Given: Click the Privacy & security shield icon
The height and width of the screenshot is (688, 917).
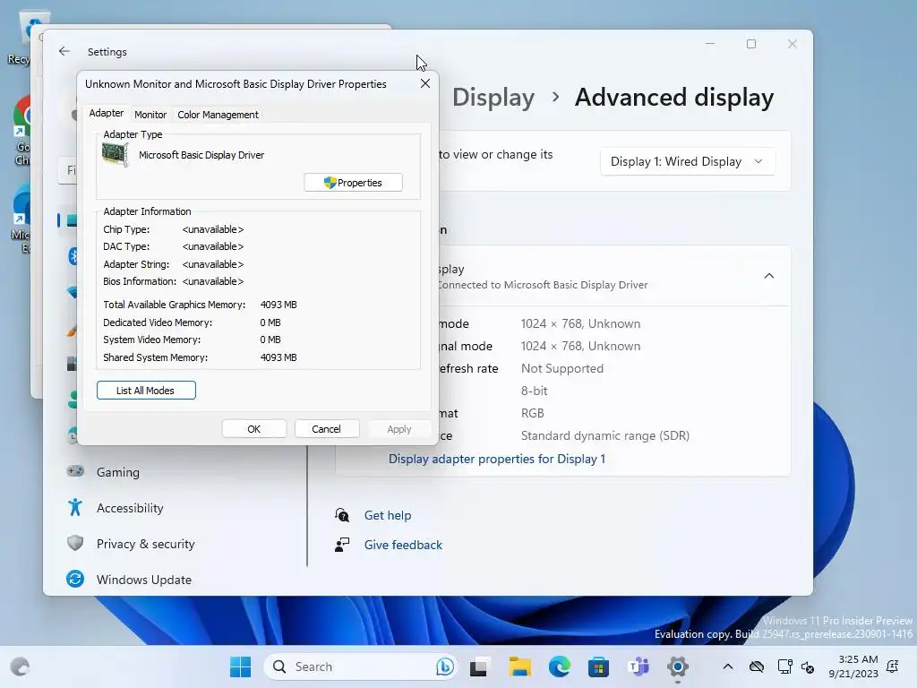Looking at the screenshot, I should tap(75, 544).
